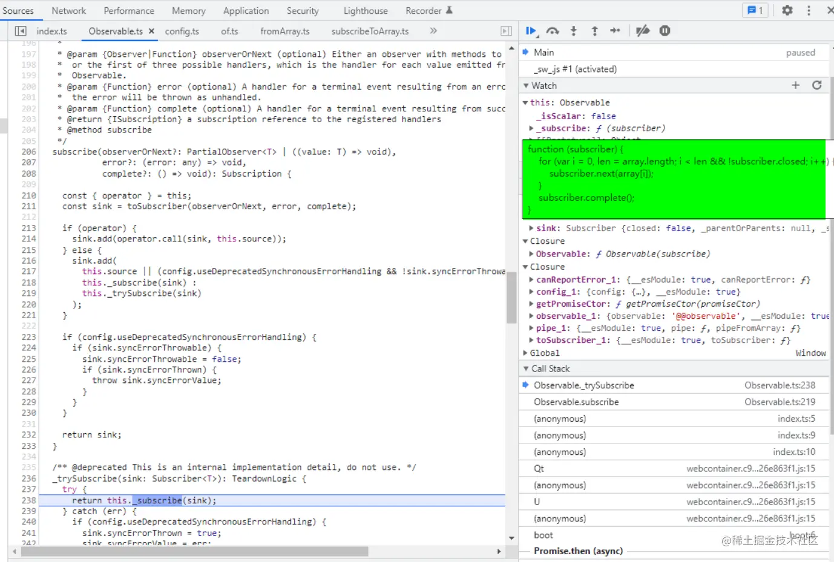Switch to the config.ts file tab
This screenshot has width=834, height=562.
point(182,31)
